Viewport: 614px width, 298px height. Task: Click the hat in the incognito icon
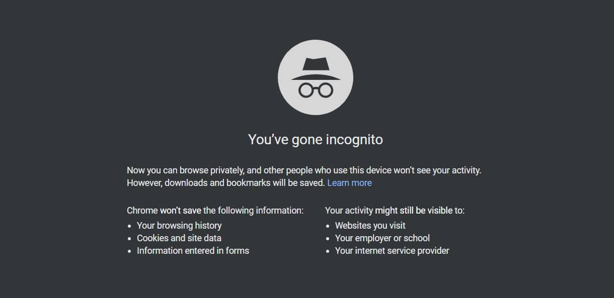316,69
